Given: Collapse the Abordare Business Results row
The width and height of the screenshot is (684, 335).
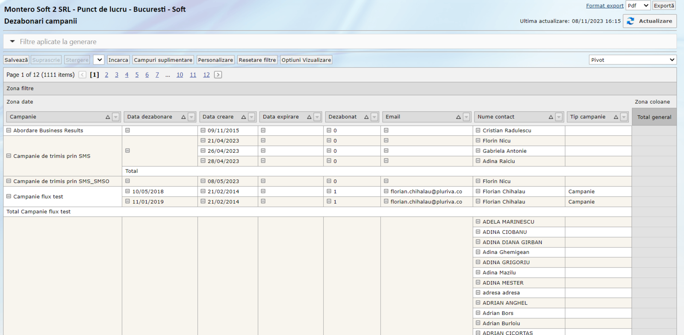Looking at the screenshot, I should (x=9, y=131).
